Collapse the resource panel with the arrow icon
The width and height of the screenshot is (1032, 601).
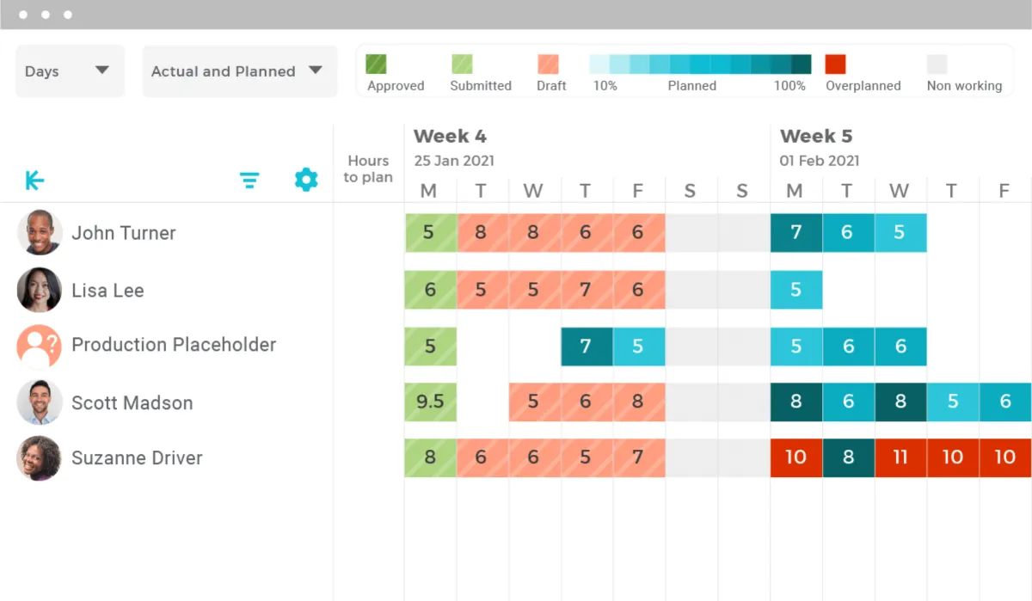click(x=34, y=181)
